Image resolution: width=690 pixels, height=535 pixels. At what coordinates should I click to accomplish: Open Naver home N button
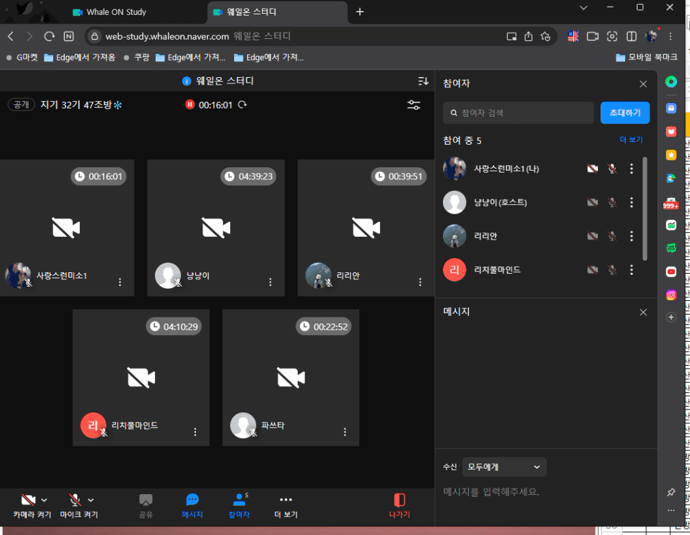pos(69,36)
